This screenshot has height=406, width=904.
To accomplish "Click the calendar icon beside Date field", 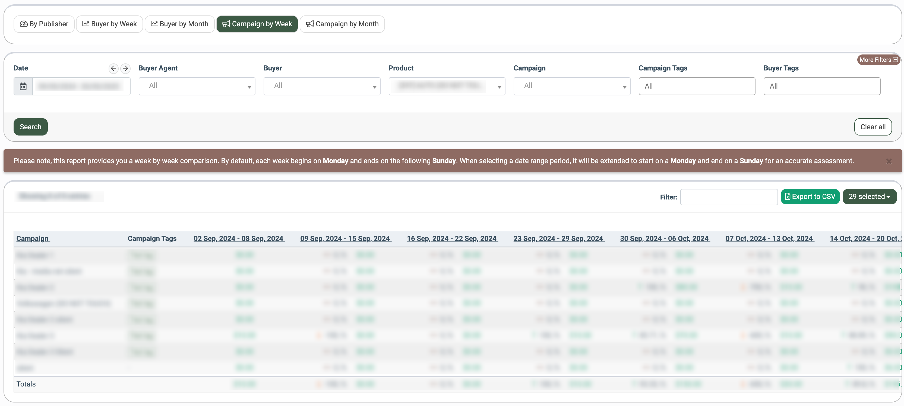I will tap(23, 86).
